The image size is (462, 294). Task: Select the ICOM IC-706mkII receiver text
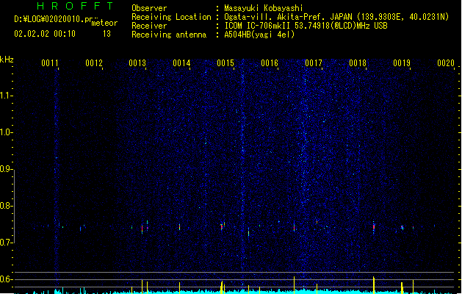point(306,26)
